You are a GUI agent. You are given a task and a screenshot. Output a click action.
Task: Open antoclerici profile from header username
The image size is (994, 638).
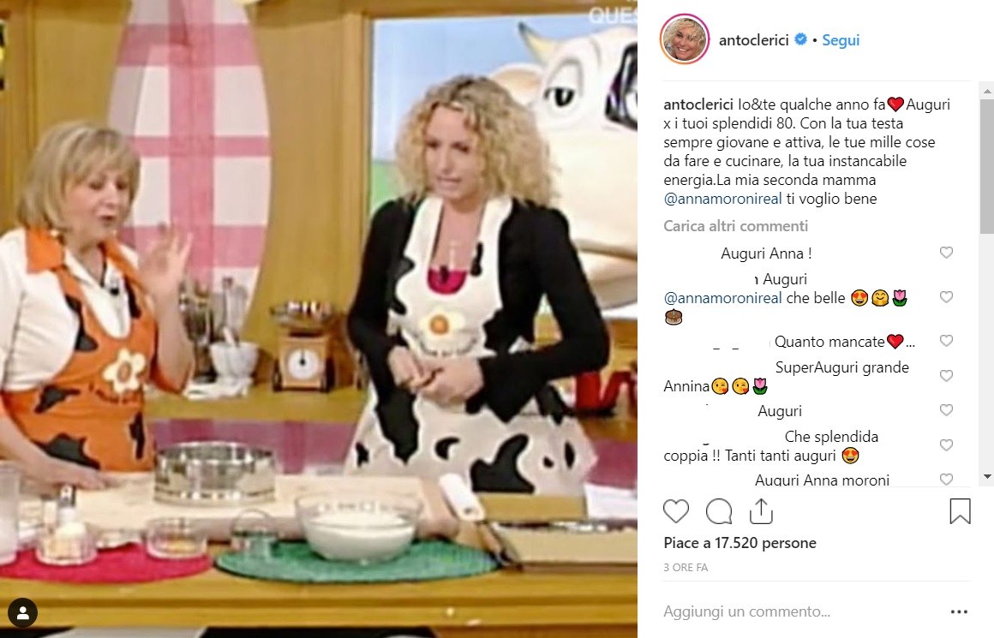[753, 40]
